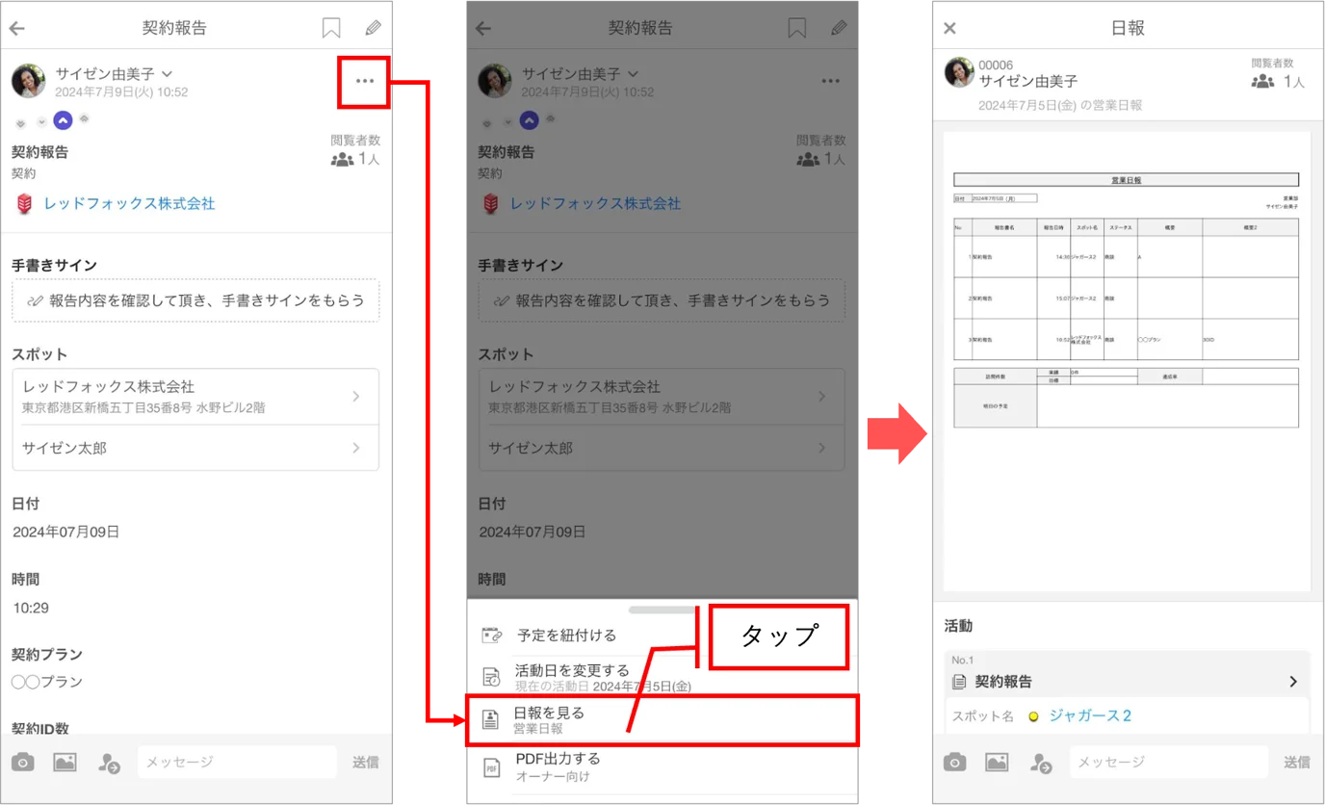Open サイゼン太郎 row chevron in left panel
The width and height of the screenshot is (1325, 805).
356,448
